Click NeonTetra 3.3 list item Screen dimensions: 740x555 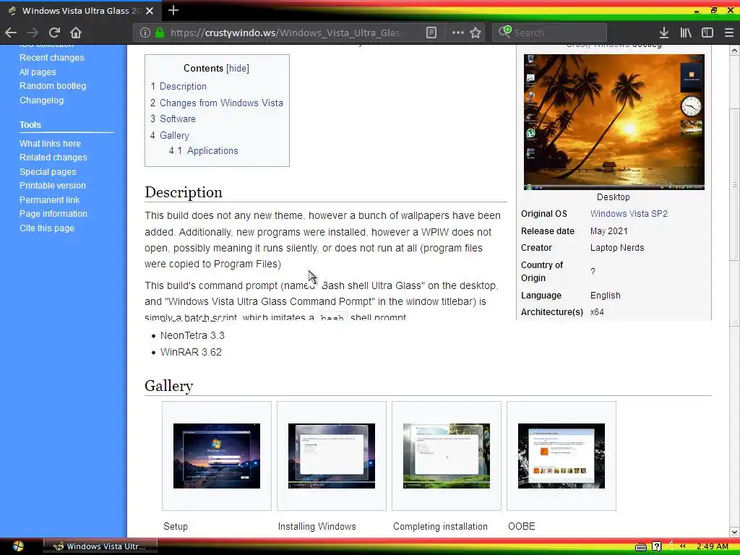192,335
